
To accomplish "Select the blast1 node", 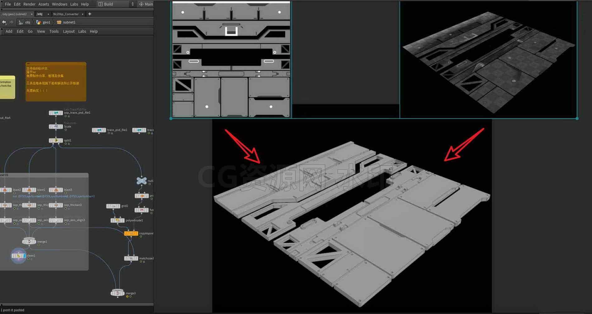I will click(29, 190).
